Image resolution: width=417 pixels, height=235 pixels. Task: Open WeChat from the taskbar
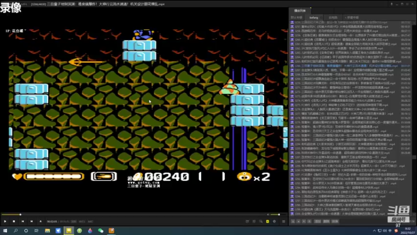[x=101, y=230]
